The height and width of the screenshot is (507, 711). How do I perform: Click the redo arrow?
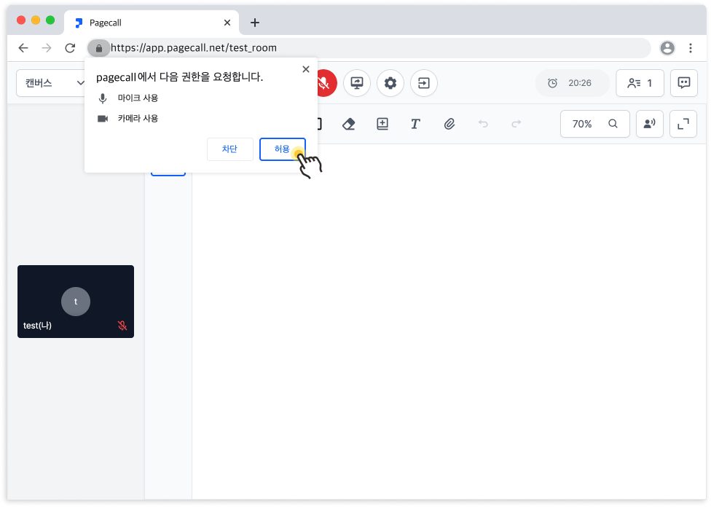[x=516, y=124]
